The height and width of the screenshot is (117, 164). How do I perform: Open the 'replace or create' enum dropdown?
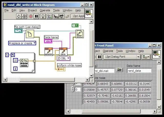click(x=22, y=43)
